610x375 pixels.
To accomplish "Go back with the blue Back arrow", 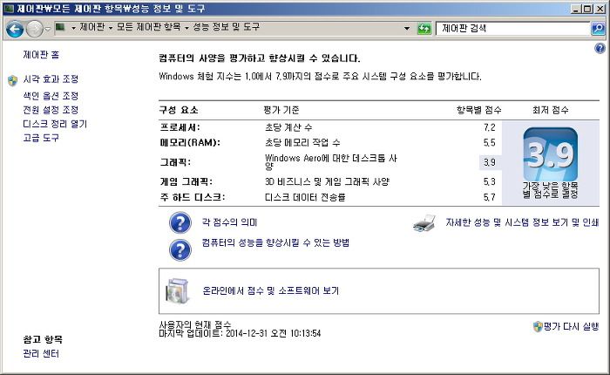I will click(x=15, y=29).
